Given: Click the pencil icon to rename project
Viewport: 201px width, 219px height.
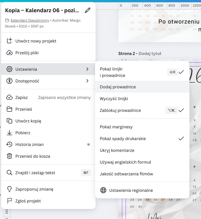Looking at the screenshot, I should (x=88, y=10).
